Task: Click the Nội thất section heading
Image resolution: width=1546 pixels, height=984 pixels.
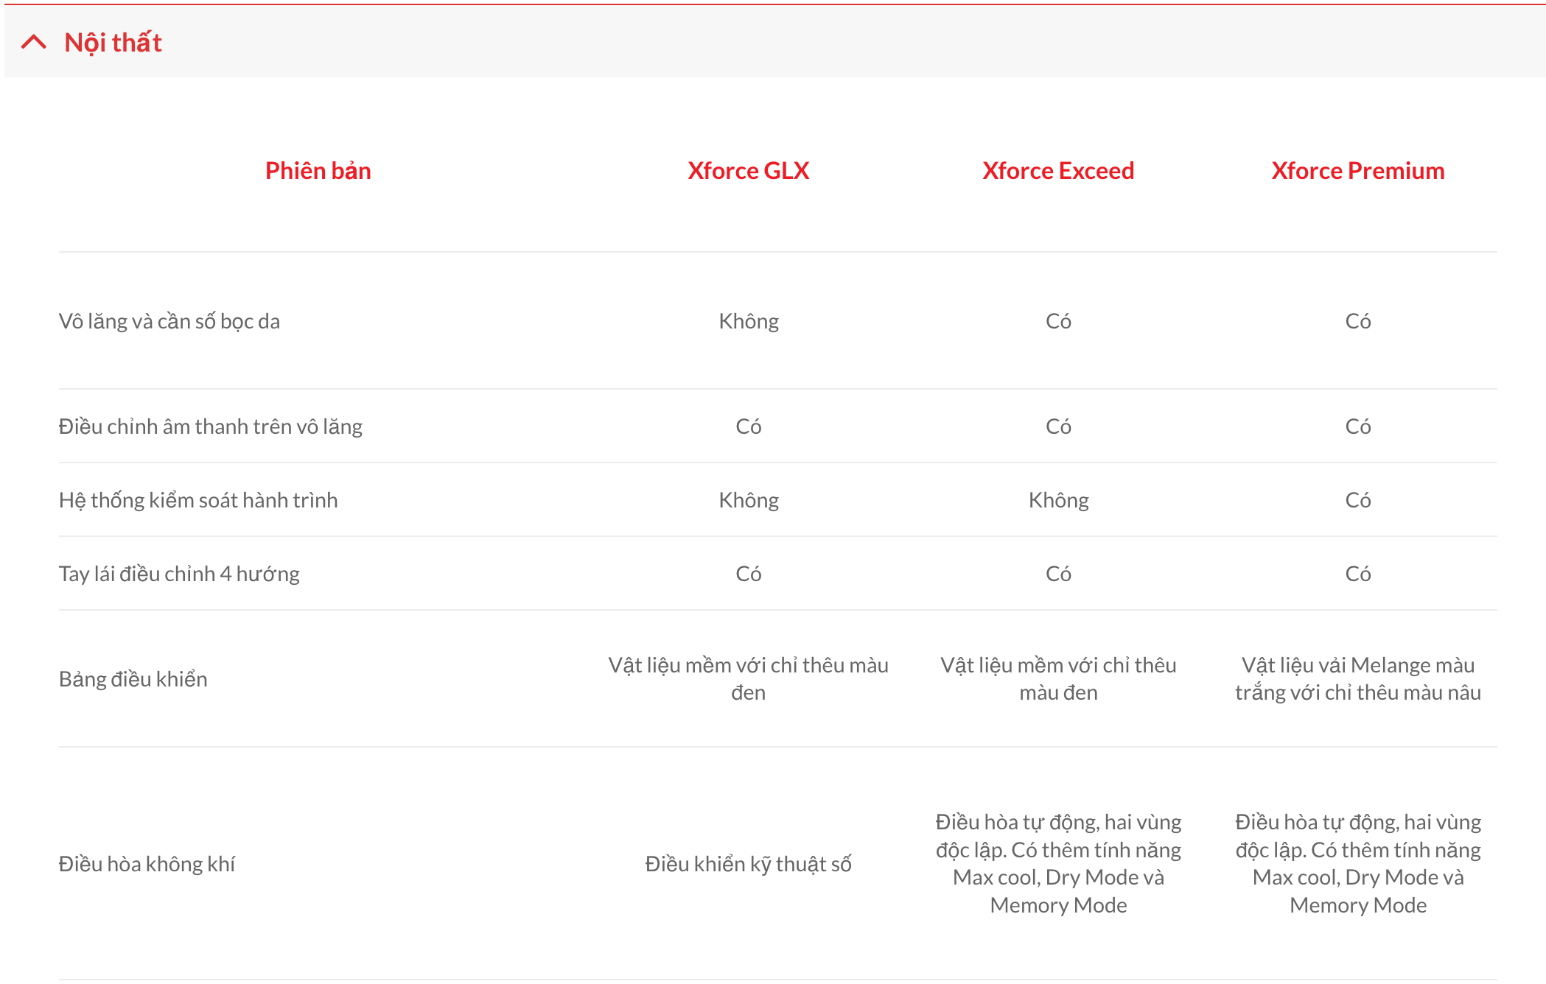Action: coord(113,43)
